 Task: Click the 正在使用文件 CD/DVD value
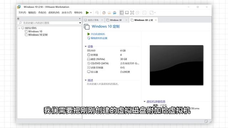coord(130,63)
